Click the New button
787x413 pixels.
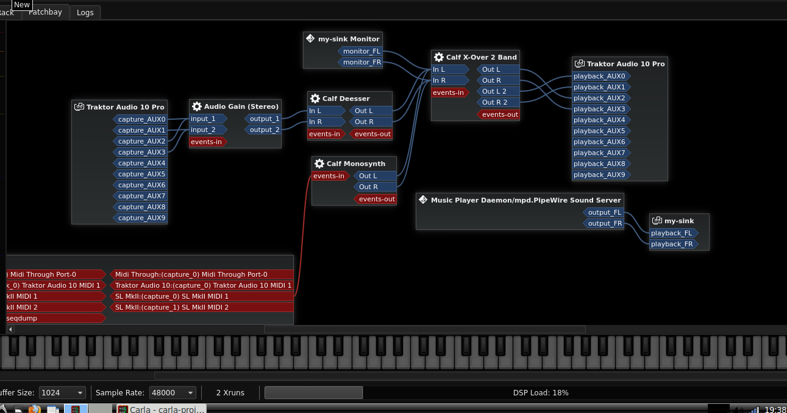coord(21,4)
